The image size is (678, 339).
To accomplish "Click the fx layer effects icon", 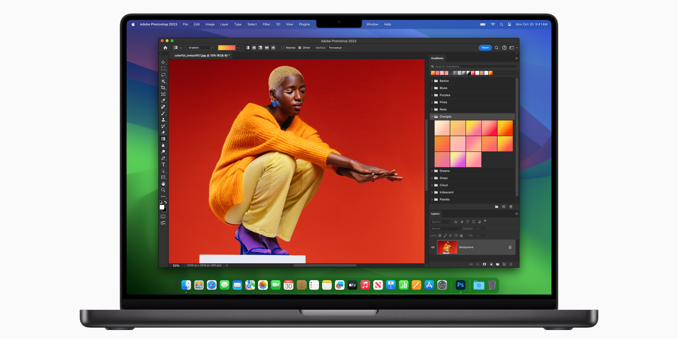I will pos(478,264).
